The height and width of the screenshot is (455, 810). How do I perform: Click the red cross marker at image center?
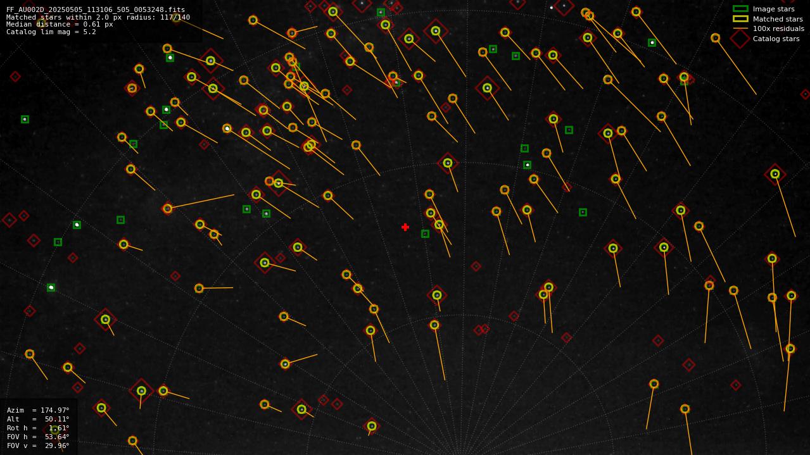(405, 227)
